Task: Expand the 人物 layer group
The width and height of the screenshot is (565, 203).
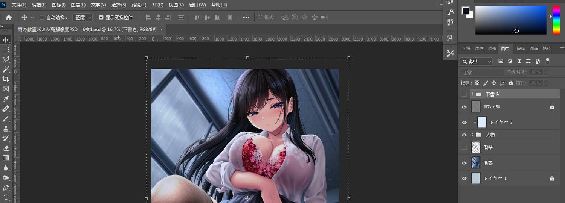Action: [x=472, y=135]
